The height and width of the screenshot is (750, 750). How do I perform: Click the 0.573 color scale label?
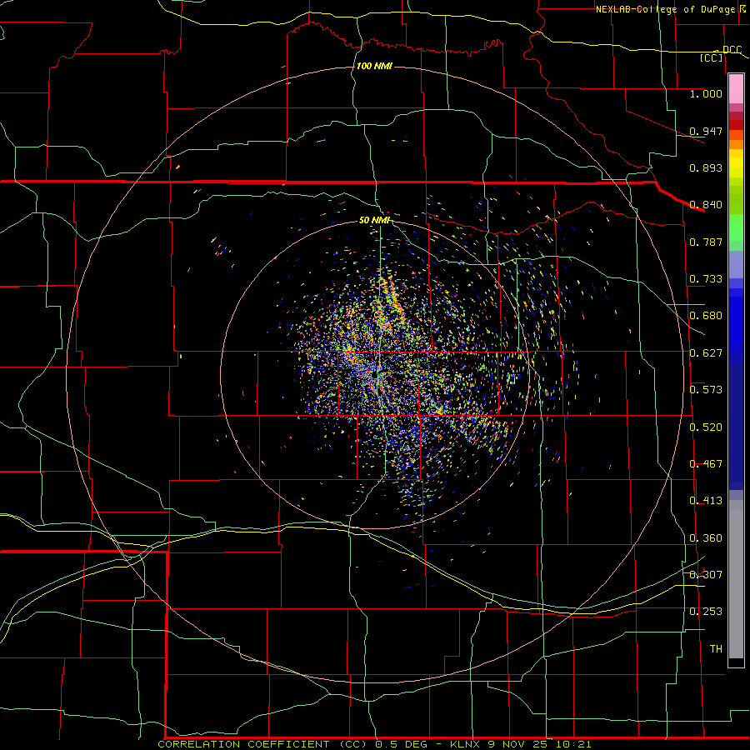[x=706, y=390]
